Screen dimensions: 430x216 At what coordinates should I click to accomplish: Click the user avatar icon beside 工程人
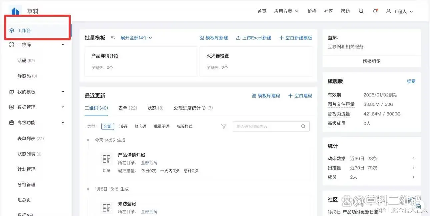click(388, 11)
